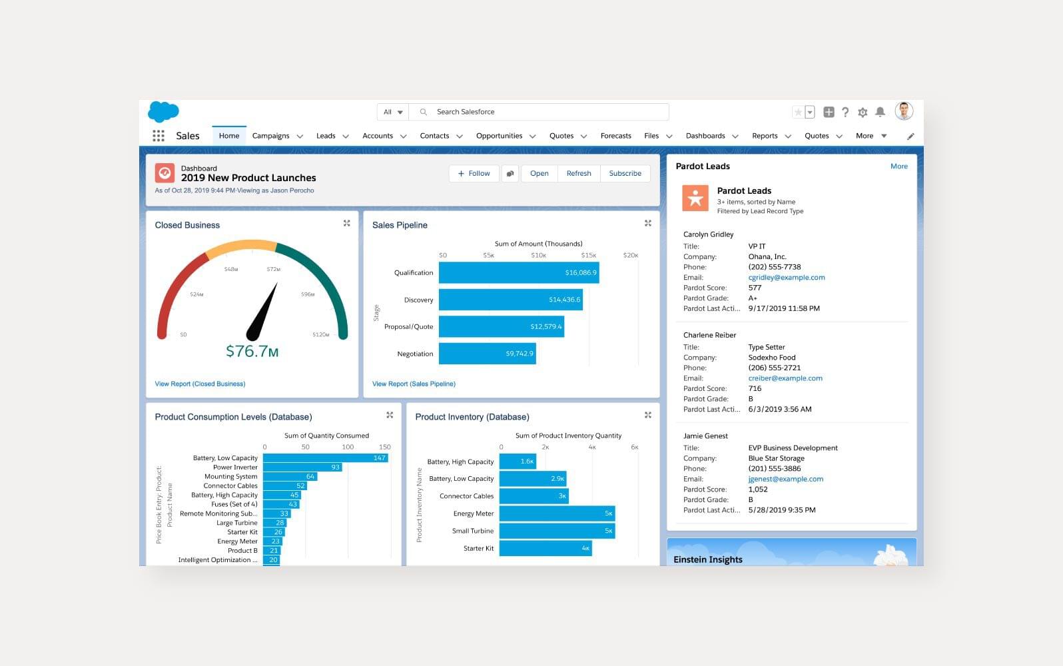Image resolution: width=1063 pixels, height=666 pixels.
Task: Open the Opportunities tab
Action: point(499,136)
